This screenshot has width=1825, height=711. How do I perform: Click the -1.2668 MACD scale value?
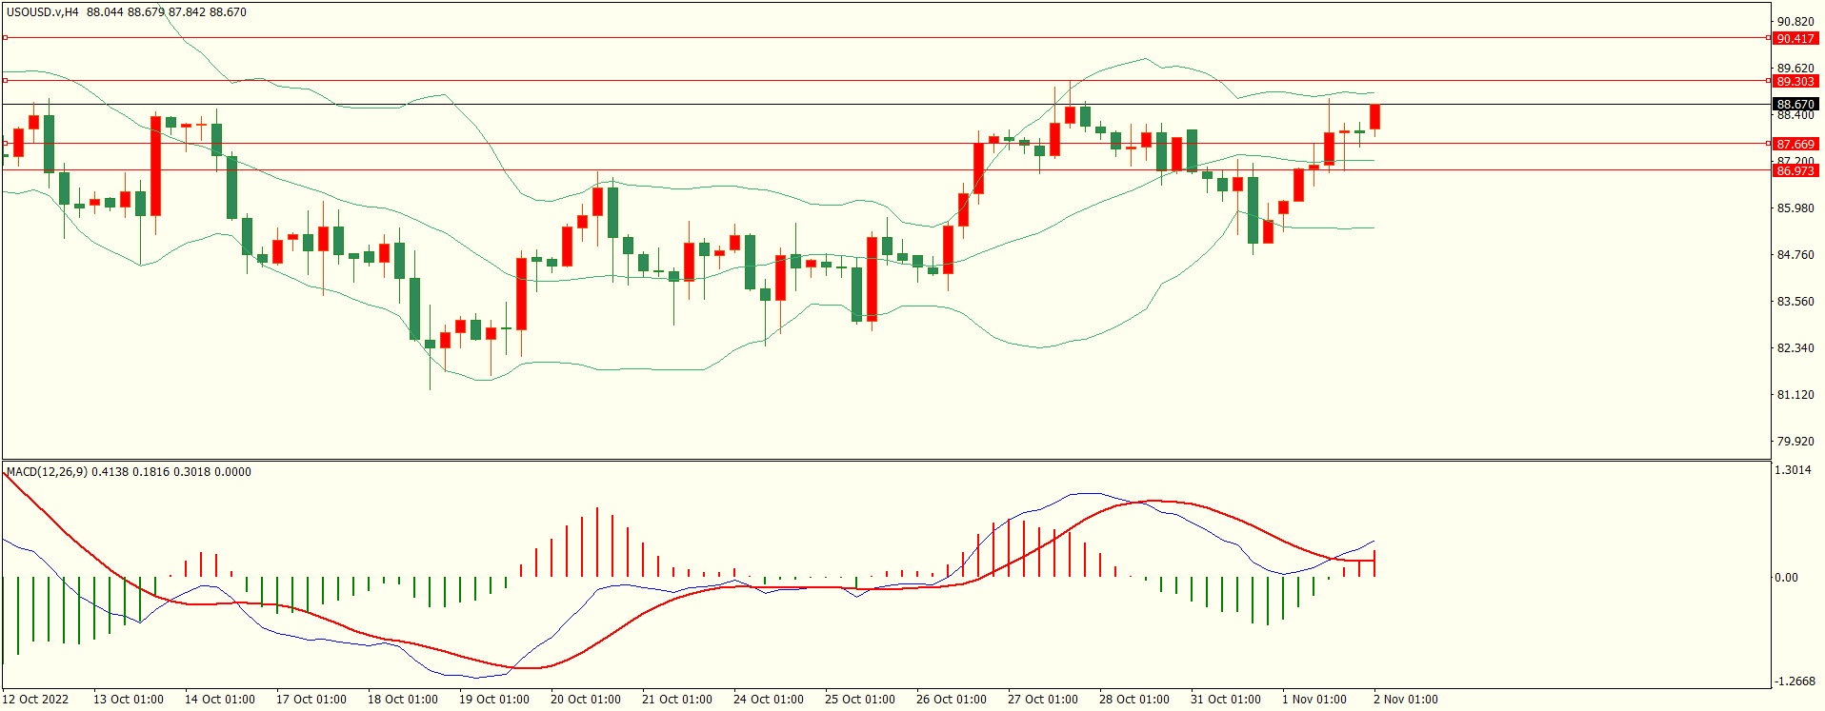pyautogui.click(x=1793, y=681)
